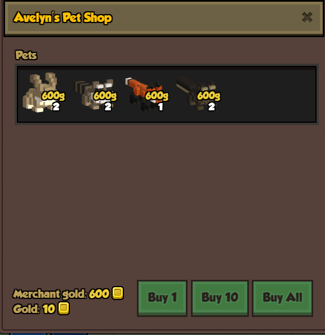
Task: Select the gray raccoon pet
Action: [94, 93]
